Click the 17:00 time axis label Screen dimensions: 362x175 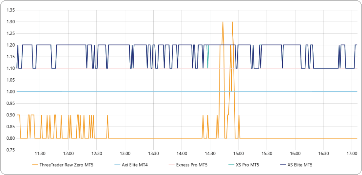[x=352, y=153]
